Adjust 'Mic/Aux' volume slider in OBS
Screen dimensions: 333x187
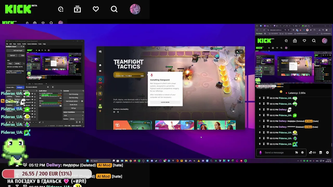(x=52, y=106)
